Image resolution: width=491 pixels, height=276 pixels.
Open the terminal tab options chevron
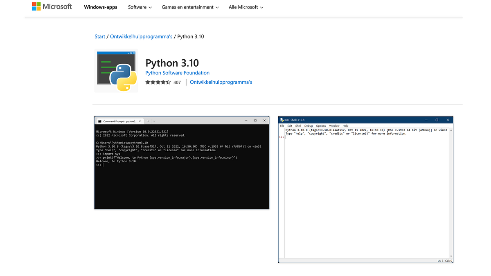[154, 121]
